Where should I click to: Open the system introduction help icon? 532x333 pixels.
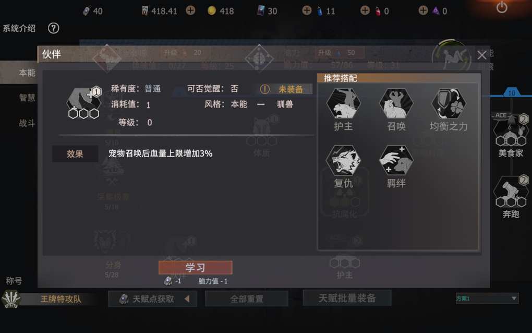[53, 28]
